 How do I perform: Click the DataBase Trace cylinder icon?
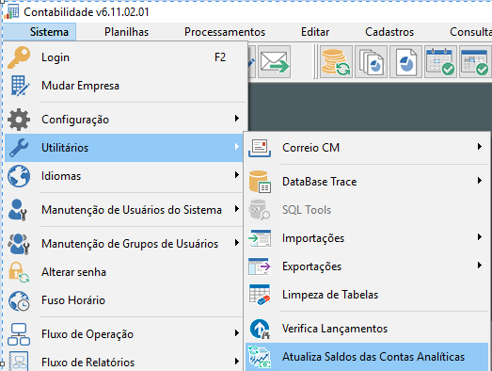[260, 182]
